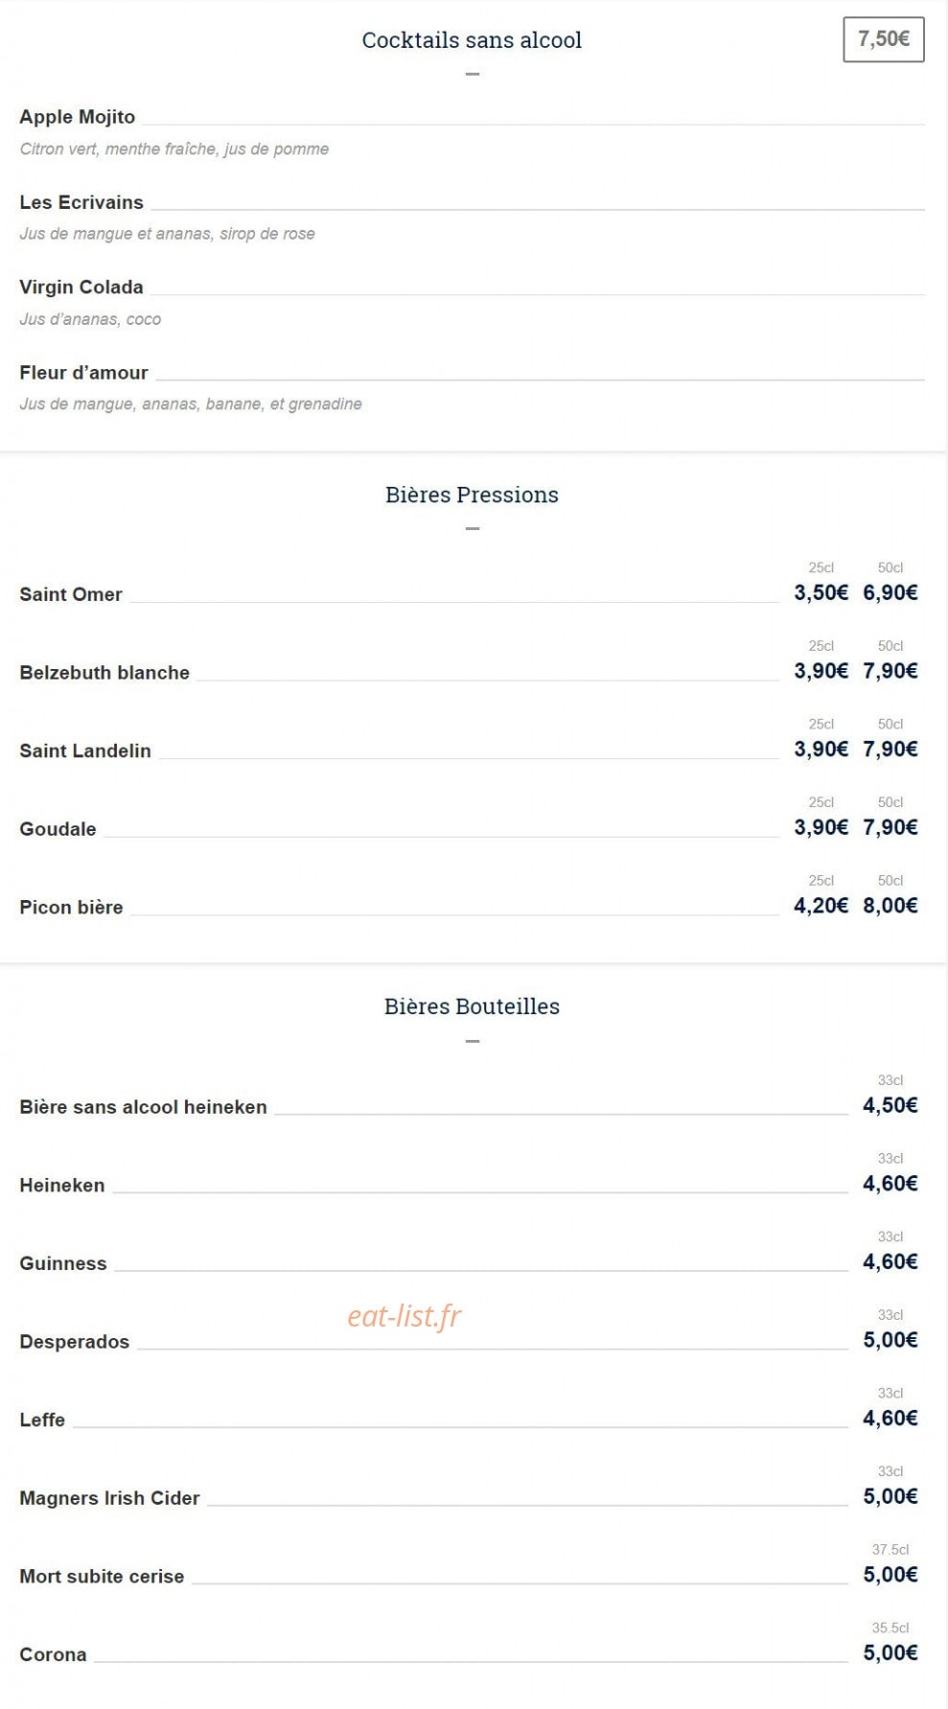The height and width of the screenshot is (1709, 948).
Task: Select Picon bière 25cl price 4,20€
Action: (x=821, y=905)
